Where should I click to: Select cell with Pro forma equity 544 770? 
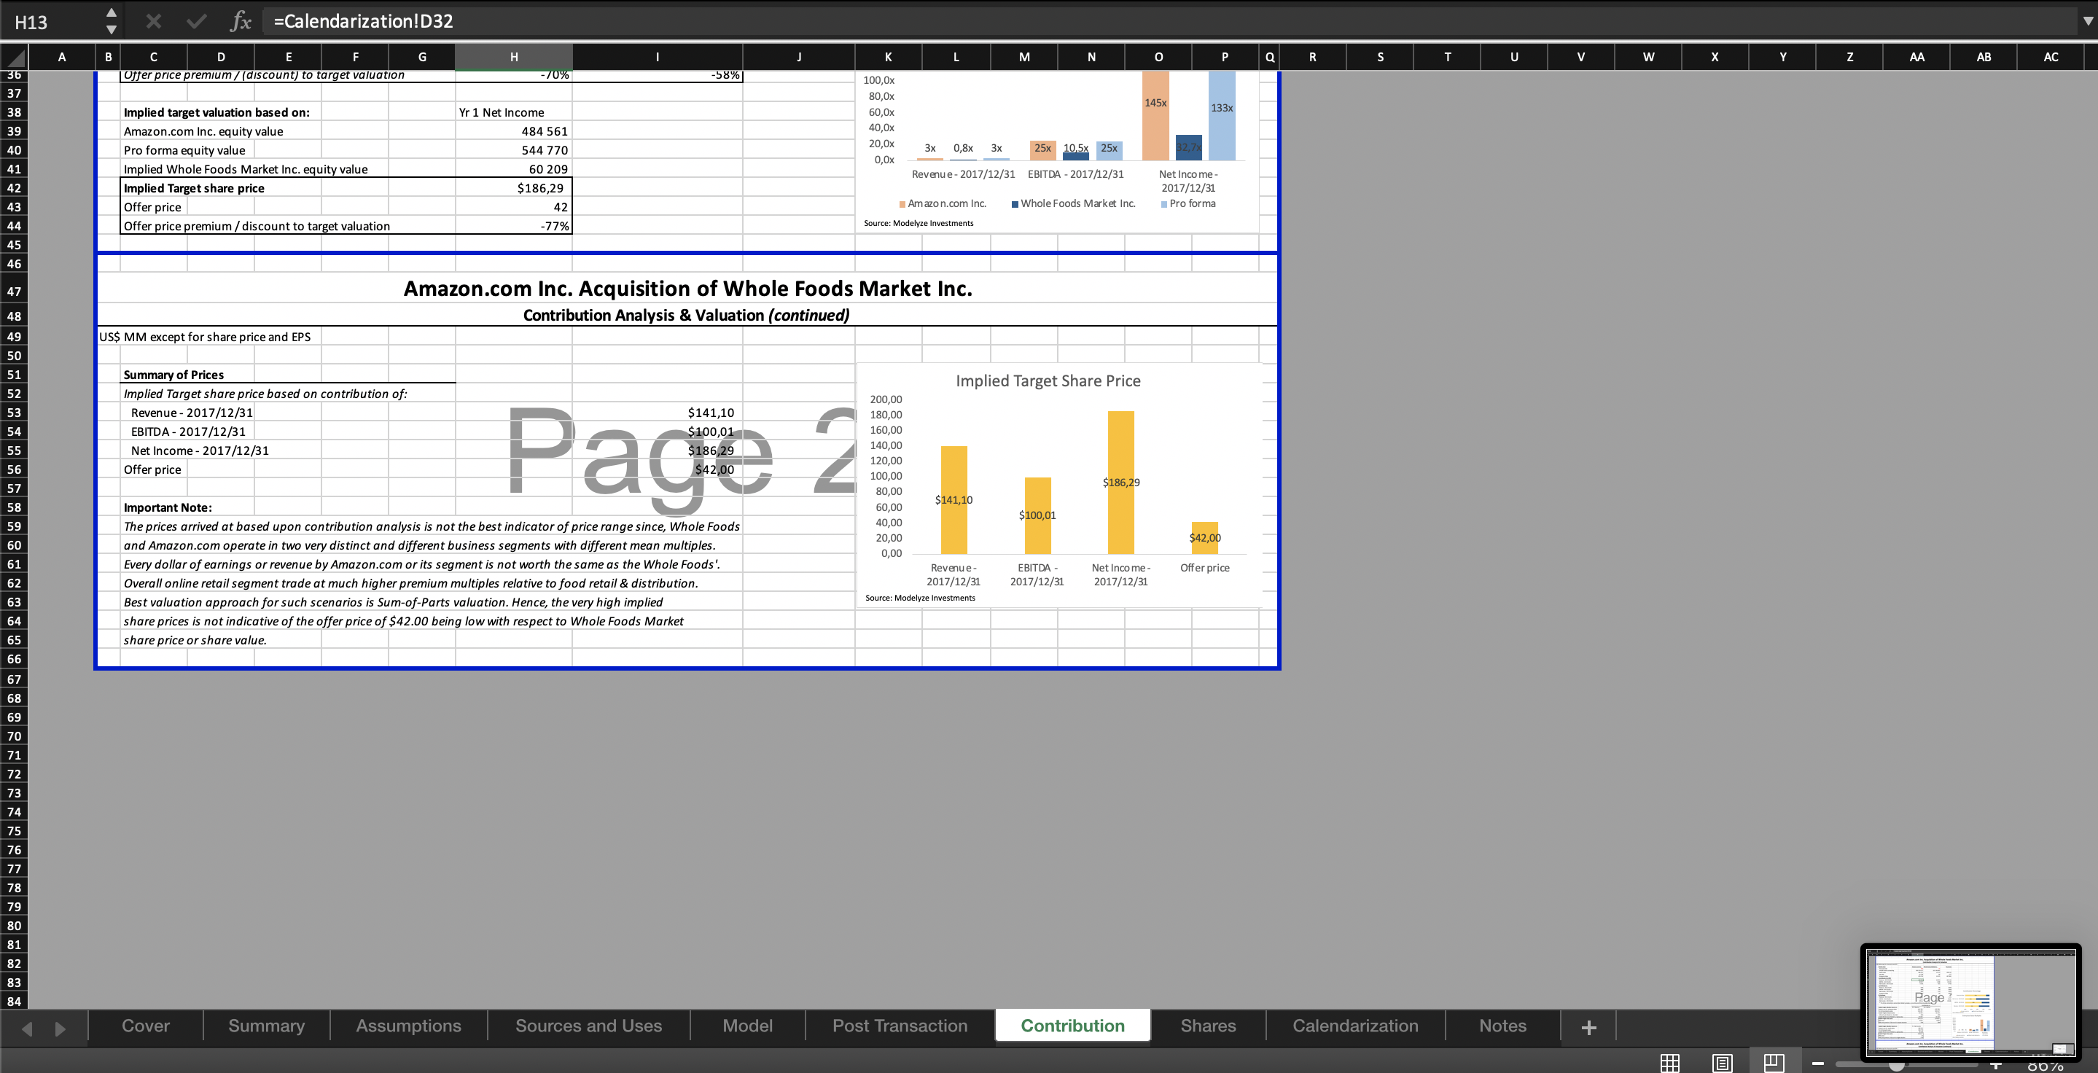pos(514,149)
